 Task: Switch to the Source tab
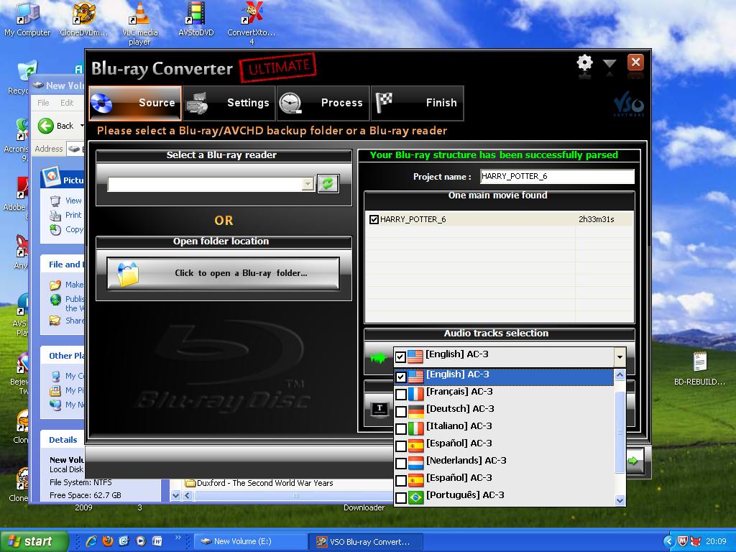coord(134,103)
